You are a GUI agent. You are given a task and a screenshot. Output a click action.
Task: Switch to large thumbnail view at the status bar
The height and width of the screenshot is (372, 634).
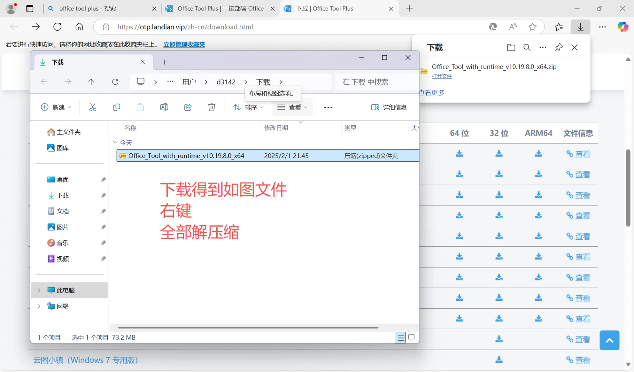point(412,338)
